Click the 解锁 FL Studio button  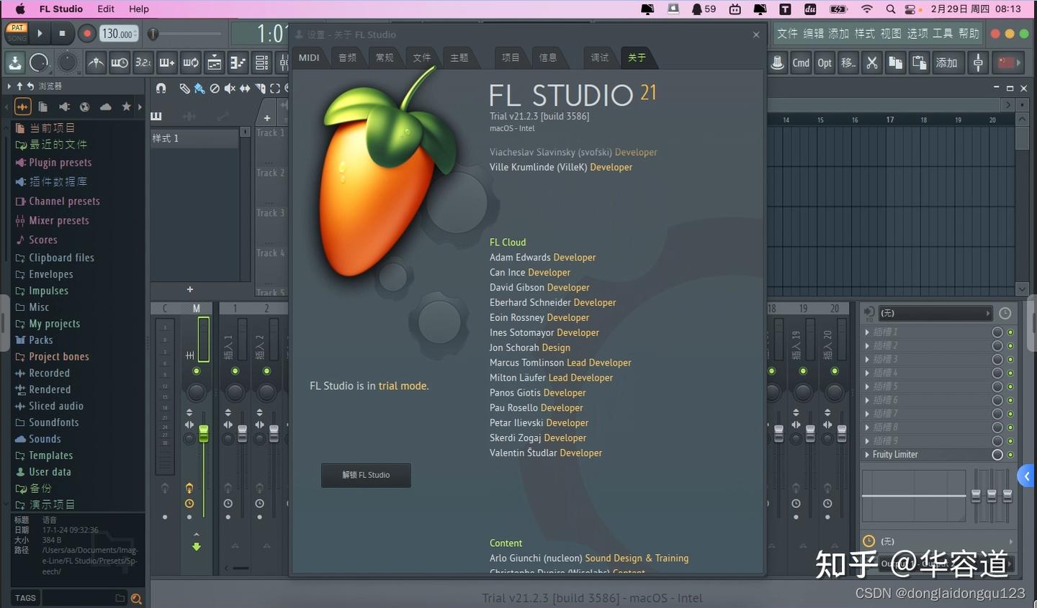click(366, 475)
